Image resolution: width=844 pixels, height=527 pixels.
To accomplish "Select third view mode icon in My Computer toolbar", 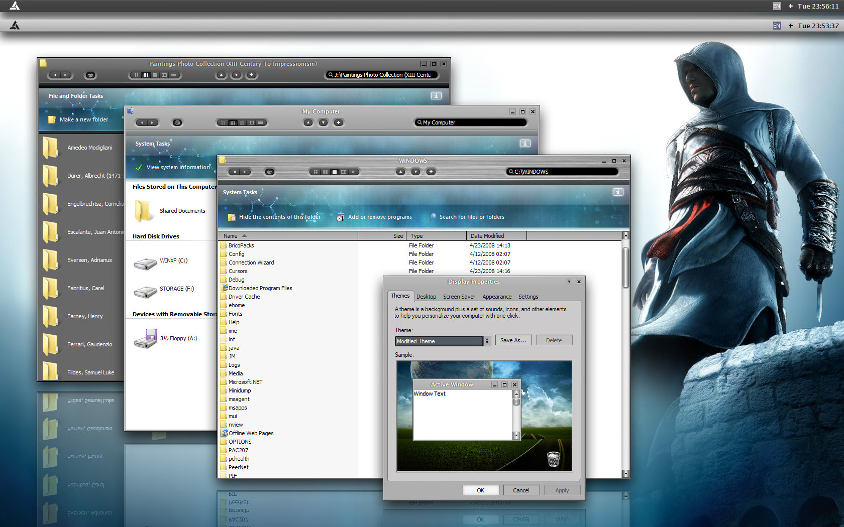I will pos(242,122).
